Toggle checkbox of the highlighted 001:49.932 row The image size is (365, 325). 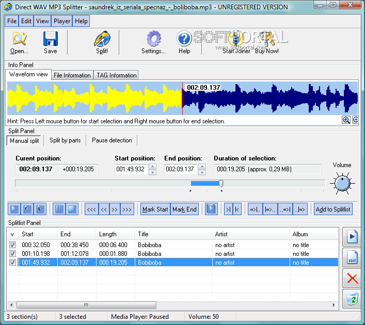pyautogui.click(x=13, y=263)
